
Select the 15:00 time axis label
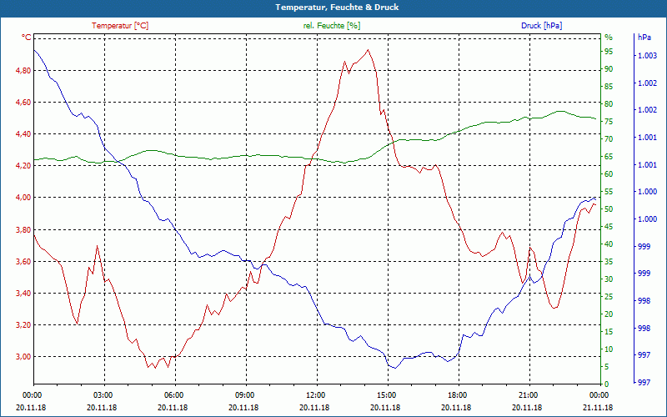pyautogui.click(x=385, y=394)
